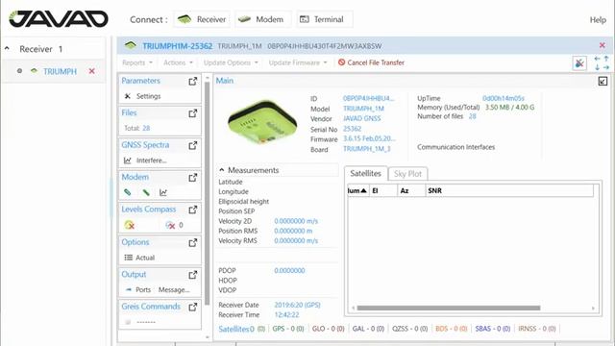Click the Vendor value JAVAD GNSS
Viewport: 615px width, 346px height.
pos(361,118)
